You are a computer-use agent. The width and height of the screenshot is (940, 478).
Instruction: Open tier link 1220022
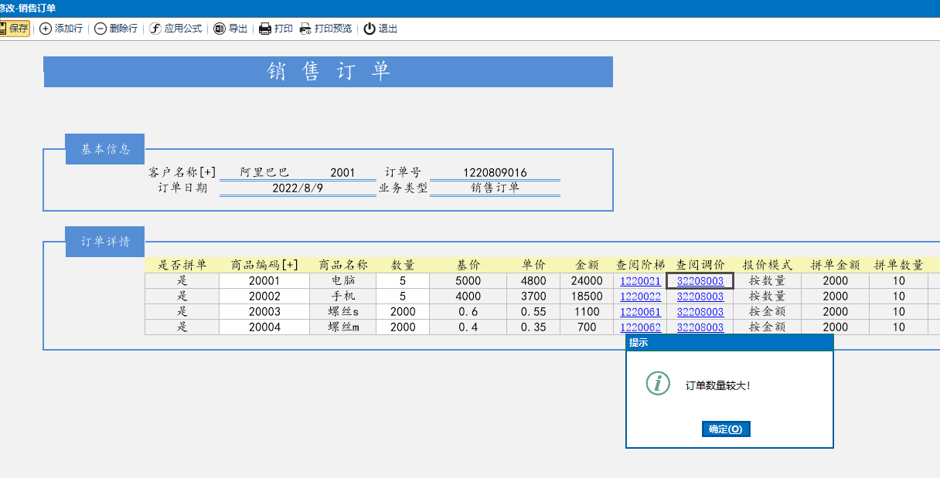pos(640,297)
